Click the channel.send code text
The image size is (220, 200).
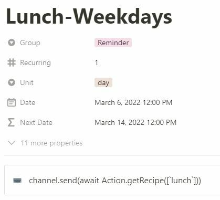coord(115,181)
